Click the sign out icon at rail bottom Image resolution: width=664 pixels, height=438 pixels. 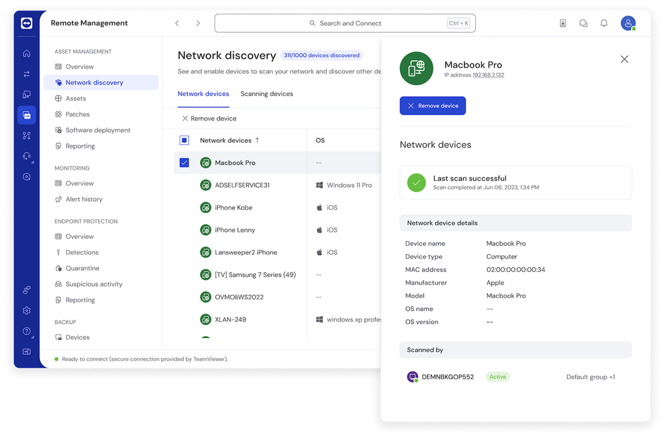pyautogui.click(x=26, y=351)
